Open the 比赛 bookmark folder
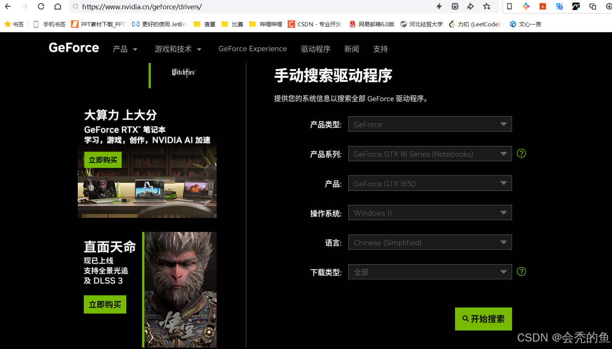Image resolution: width=612 pixels, height=349 pixels. click(233, 24)
